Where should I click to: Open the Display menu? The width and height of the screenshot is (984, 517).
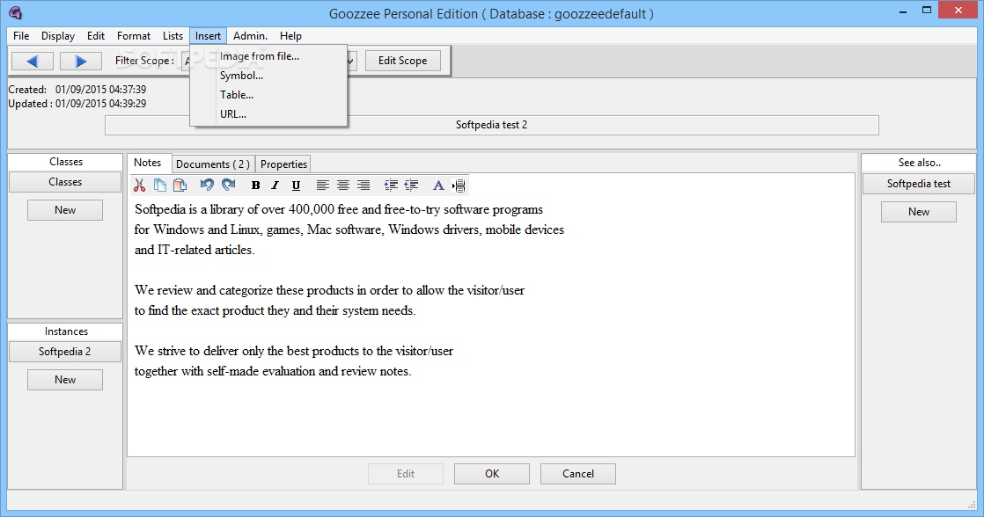point(58,36)
